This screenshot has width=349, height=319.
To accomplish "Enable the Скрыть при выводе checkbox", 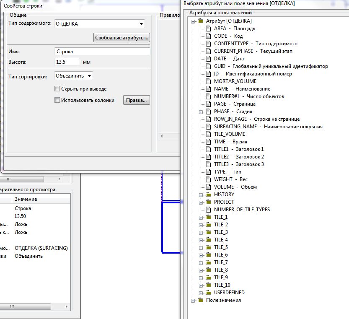I will click(x=57, y=89).
